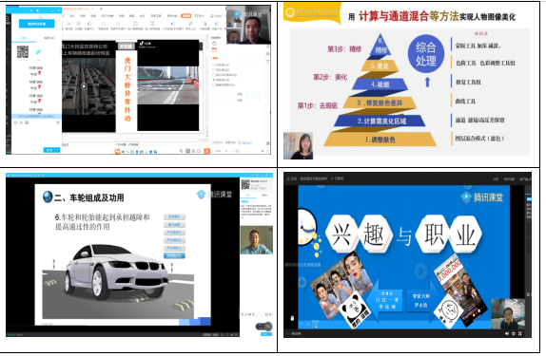Play the traffic bridge video on the slide
This screenshot has width=546, height=356.
pyautogui.click(x=84, y=86)
